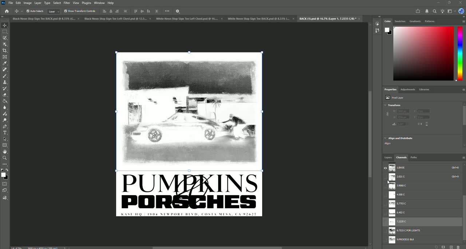This screenshot has width=466, height=249.
Task: Switch to the Swatches tab
Action: click(x=400, y=21)
